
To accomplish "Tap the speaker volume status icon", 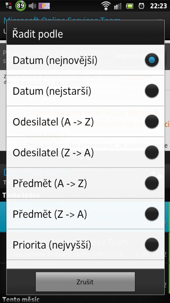I will click(x=32, y=6).
